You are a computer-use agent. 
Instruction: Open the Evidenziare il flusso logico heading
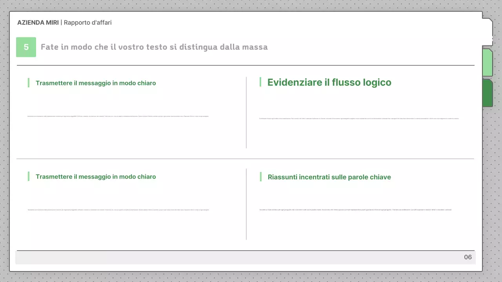(x=329, y=82)
